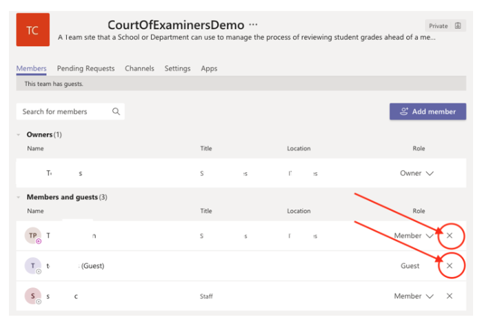
Task: Remove the TP member with X
Action: tap(450, 236)
